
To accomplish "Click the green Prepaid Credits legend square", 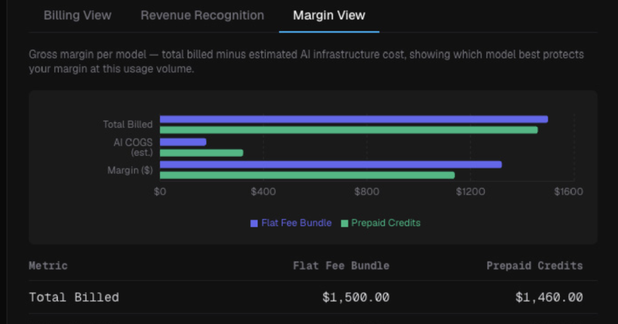I will coord(344,223).
